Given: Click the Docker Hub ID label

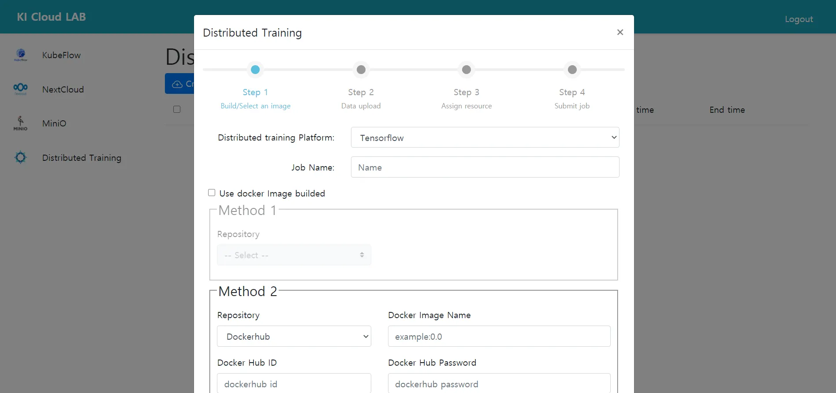Looking at the screenshot, I should coord(247,363).
